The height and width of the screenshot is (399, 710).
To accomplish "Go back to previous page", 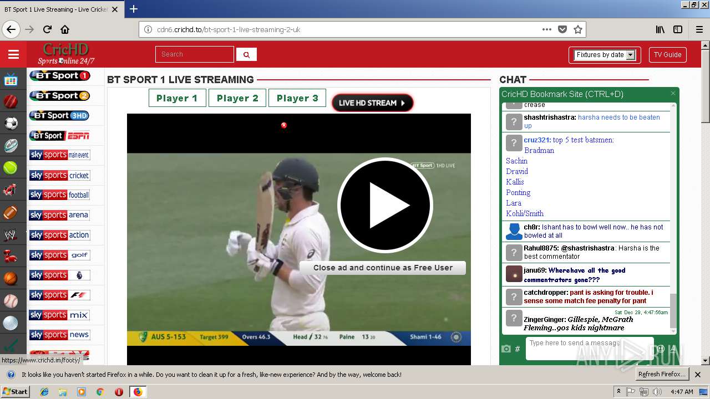I will pos(11,29).
